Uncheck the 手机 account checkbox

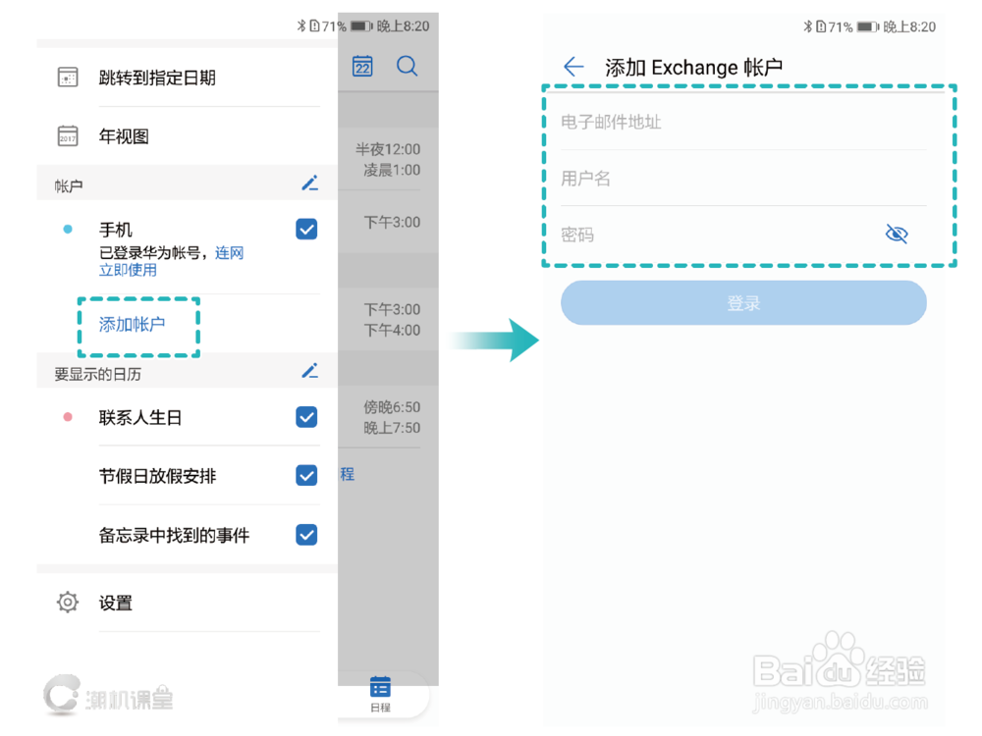click(306, 229)
